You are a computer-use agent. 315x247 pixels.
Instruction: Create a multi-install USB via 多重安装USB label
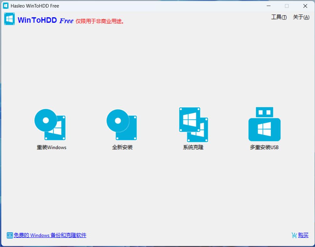pos(264,147)
